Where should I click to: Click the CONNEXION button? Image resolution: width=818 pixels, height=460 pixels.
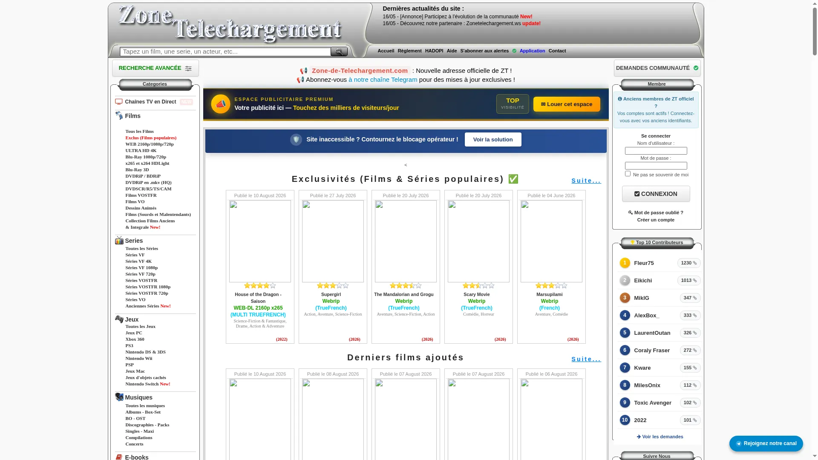pos(656,194)
